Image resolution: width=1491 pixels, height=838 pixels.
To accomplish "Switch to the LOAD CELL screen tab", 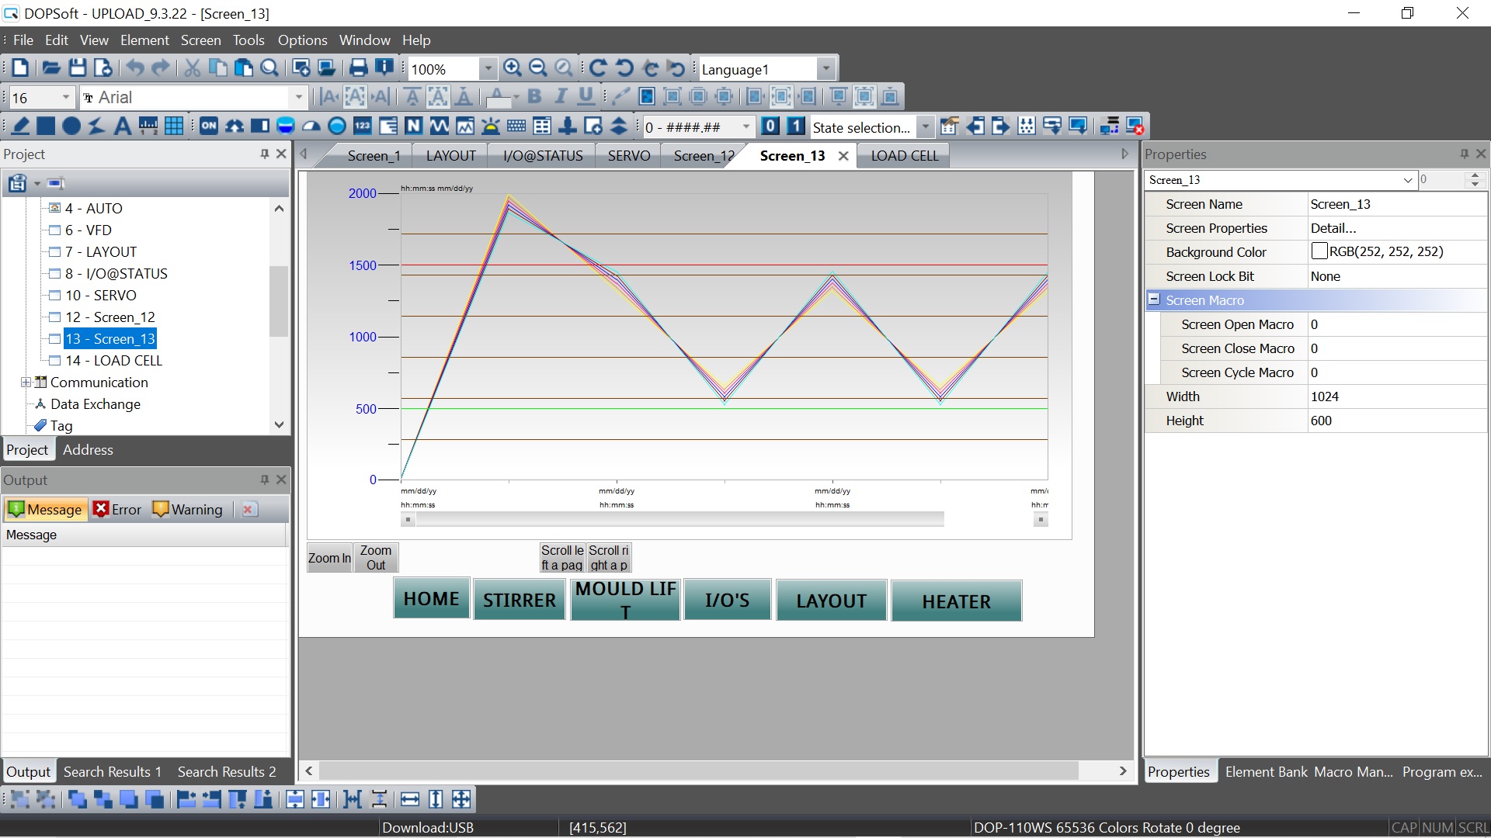I will coord(904,156).
